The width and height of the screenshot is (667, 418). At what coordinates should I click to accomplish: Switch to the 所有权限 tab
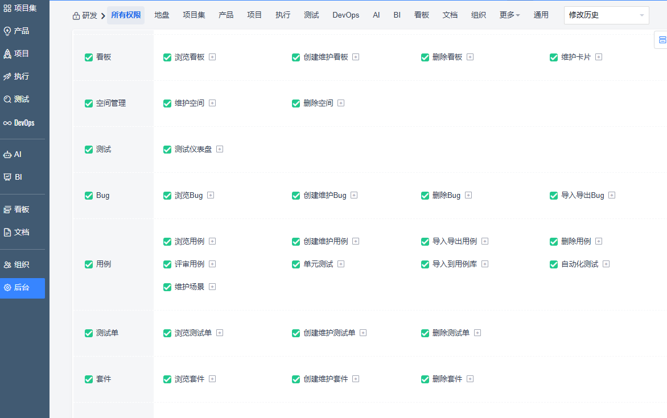click(126, 15)
